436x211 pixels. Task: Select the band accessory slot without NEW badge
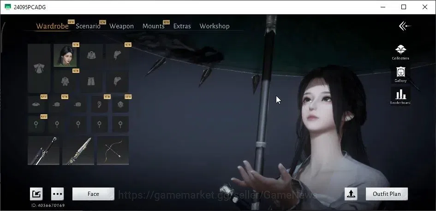(78, 105)
